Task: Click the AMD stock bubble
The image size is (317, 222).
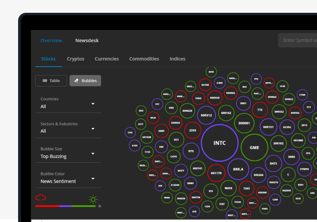Action: pos(162,131)
